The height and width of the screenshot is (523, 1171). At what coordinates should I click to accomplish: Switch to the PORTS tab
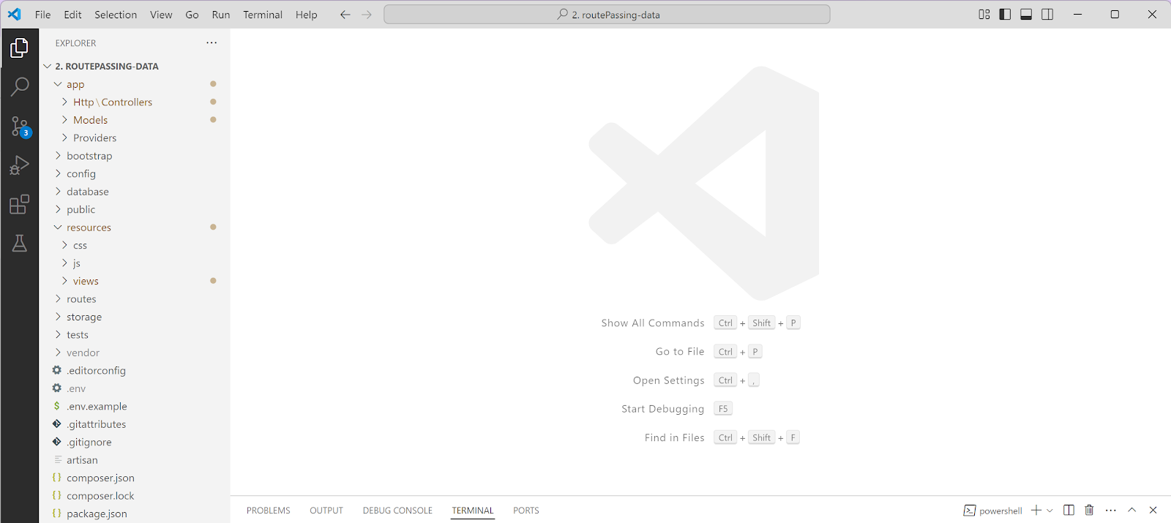tap(526, 511)
